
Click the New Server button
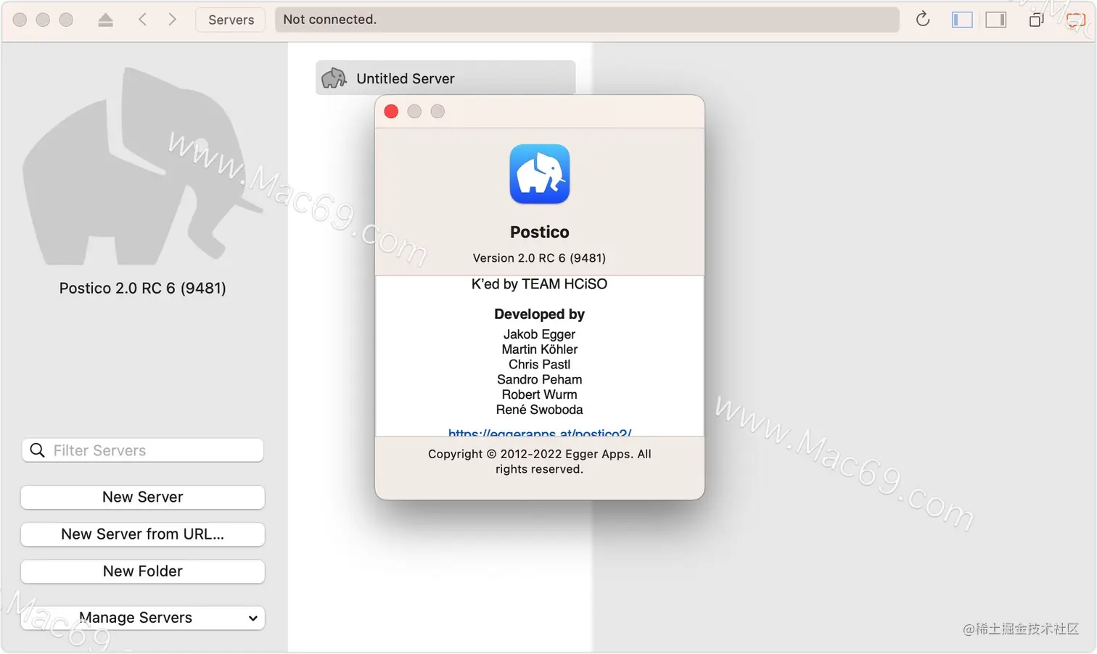point(143,497)
